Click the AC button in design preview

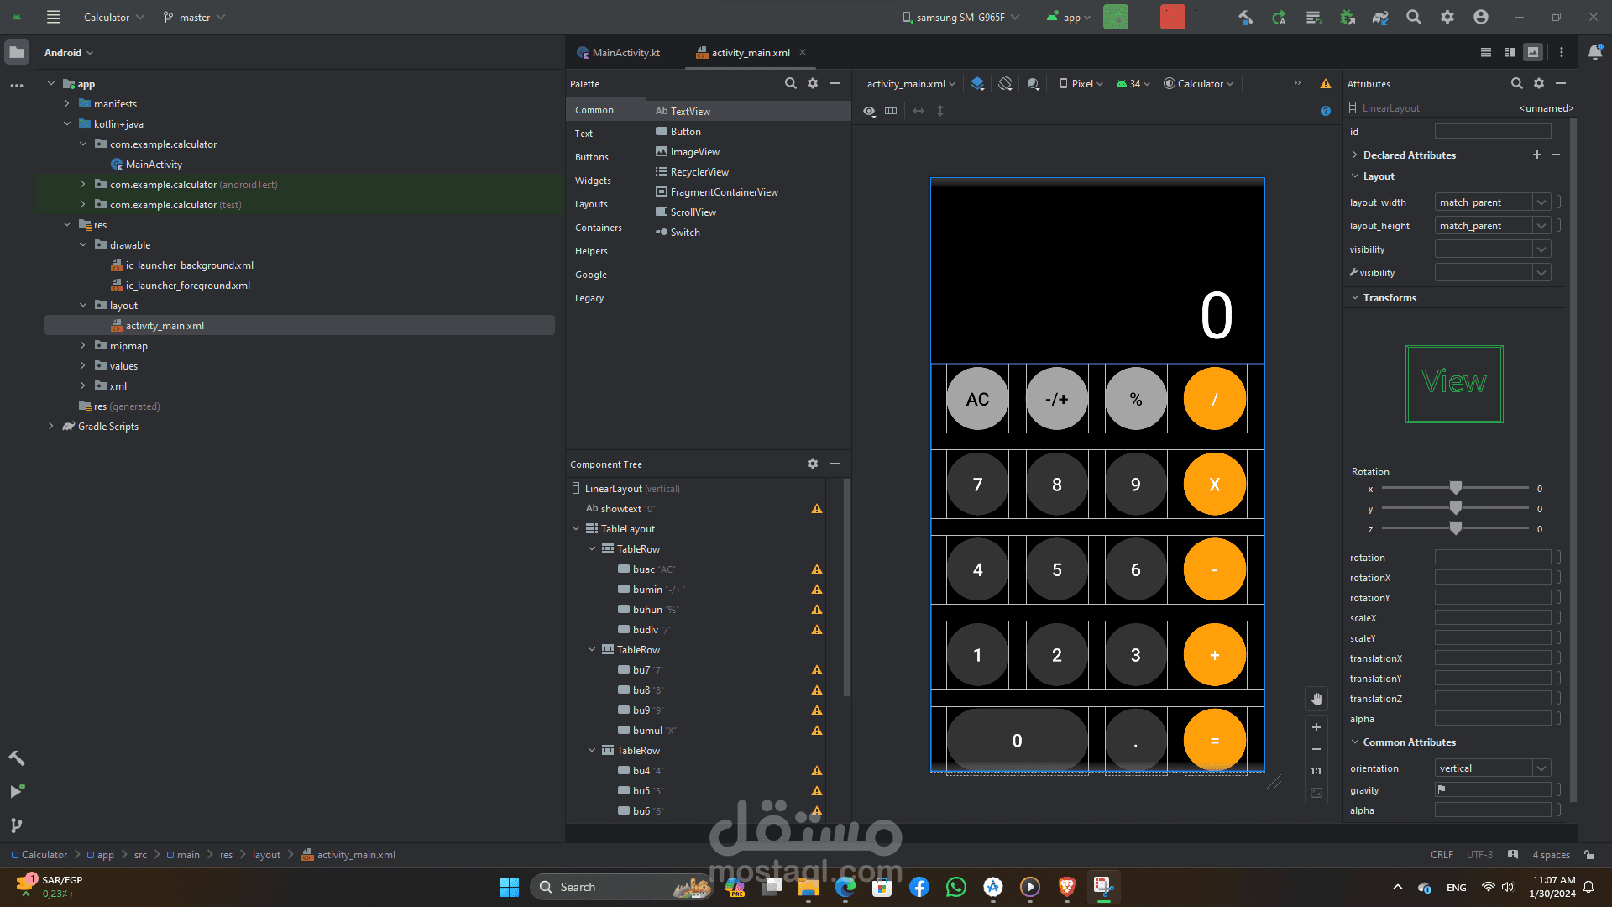977,399
